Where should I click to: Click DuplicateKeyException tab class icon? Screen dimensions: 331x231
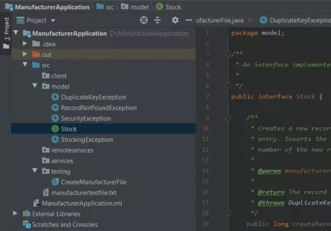point(263,20)
